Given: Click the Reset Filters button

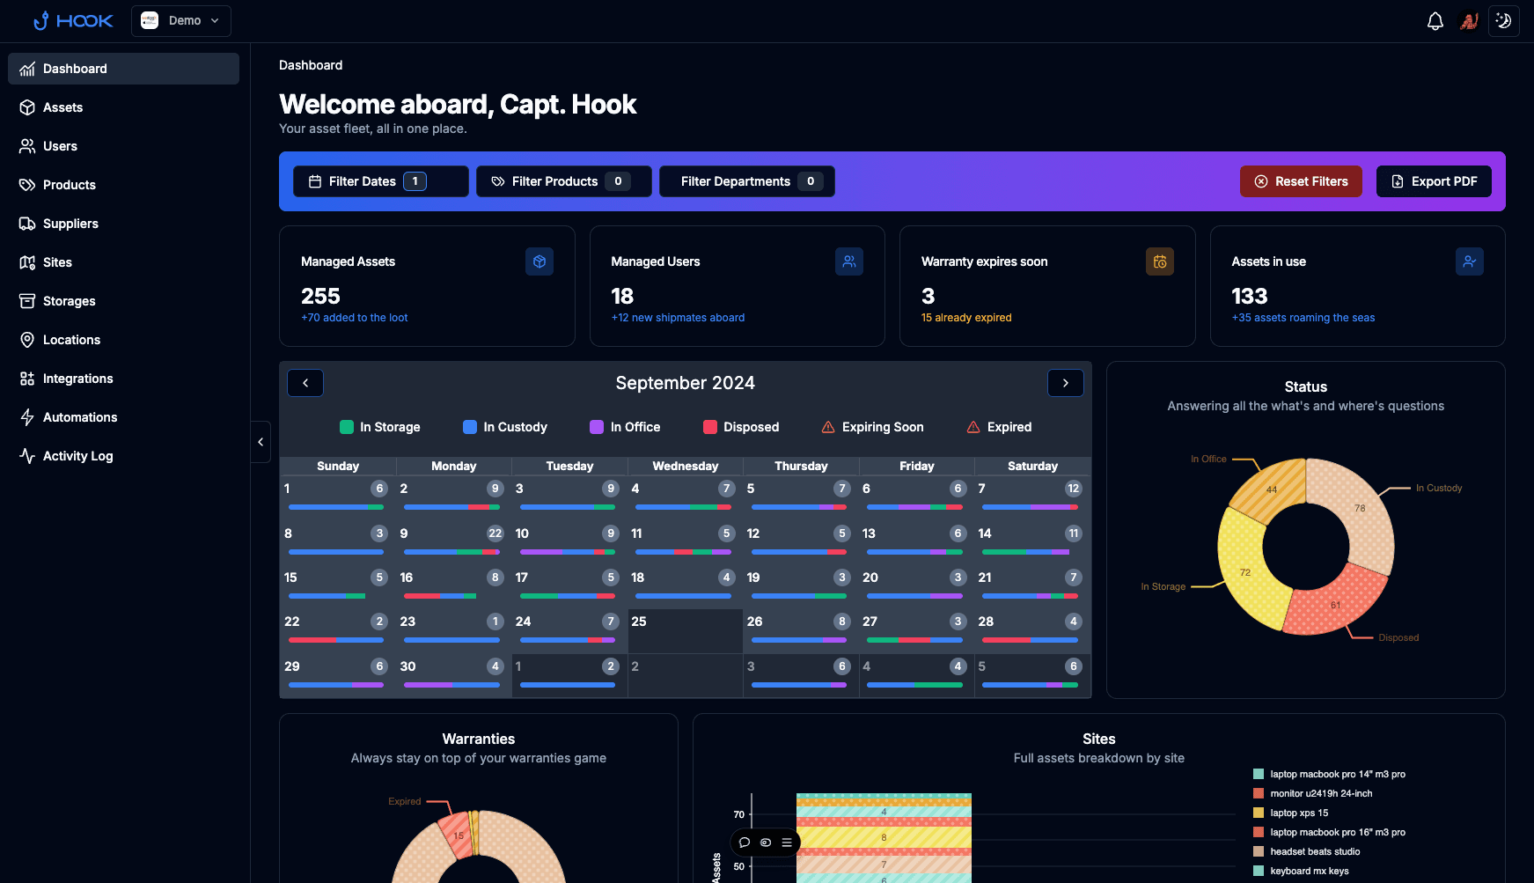Looking at the screenshot, I should tap(1300, 181).
